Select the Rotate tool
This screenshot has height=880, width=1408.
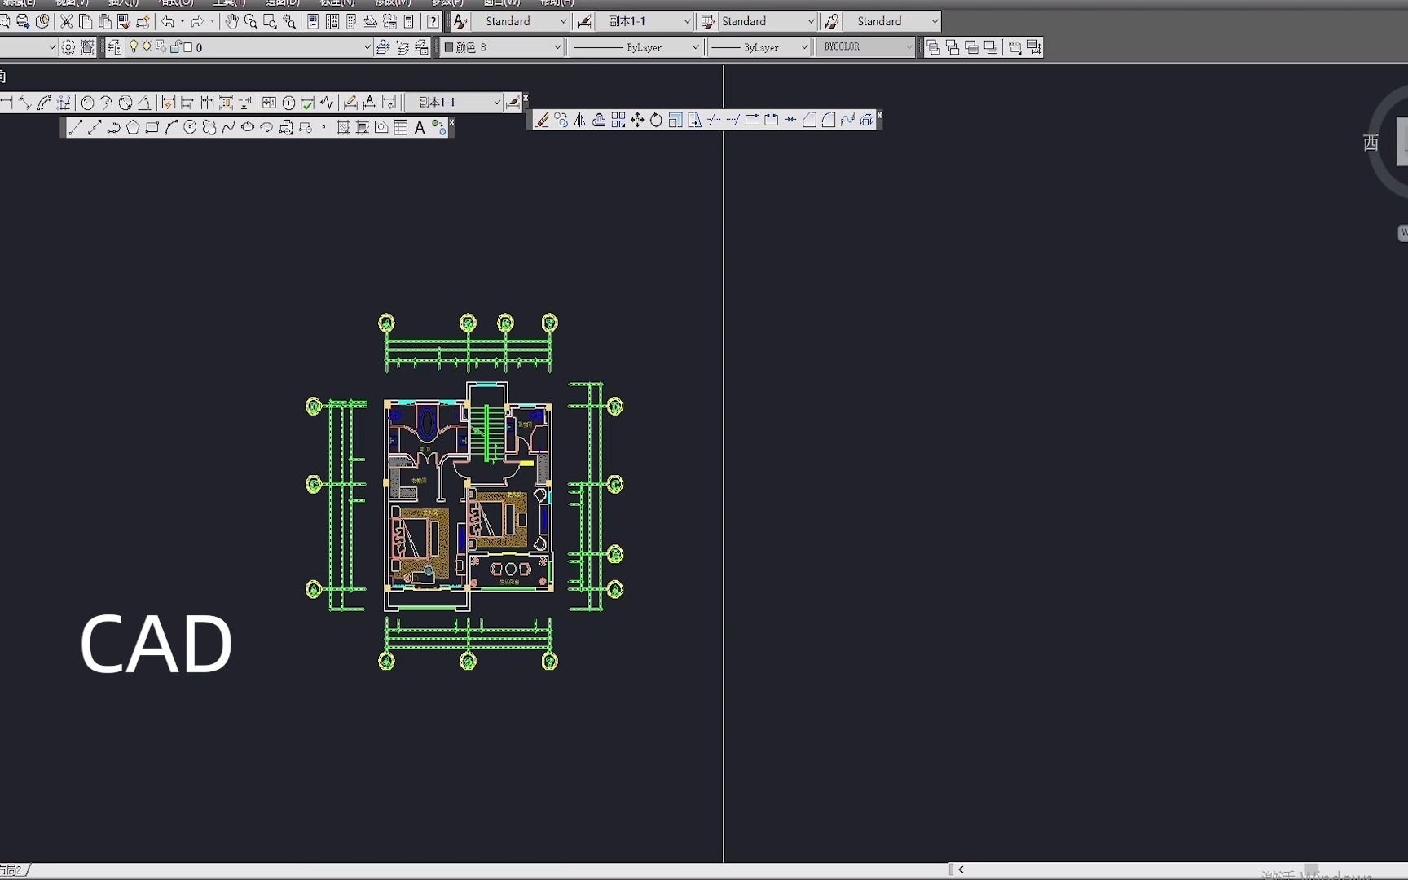tap(656, 120)
